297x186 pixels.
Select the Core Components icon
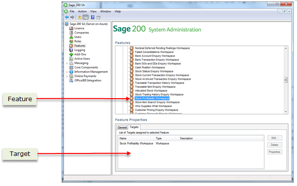tap(71, 68)
